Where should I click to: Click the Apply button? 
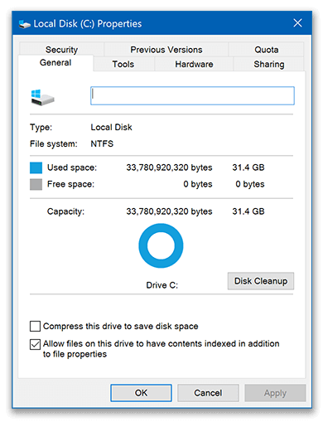275,393
